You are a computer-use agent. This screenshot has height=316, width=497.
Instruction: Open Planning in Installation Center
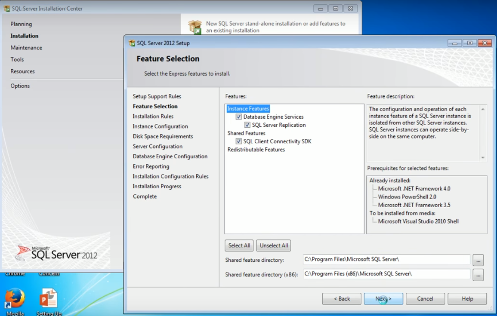[x=21, y=24]
